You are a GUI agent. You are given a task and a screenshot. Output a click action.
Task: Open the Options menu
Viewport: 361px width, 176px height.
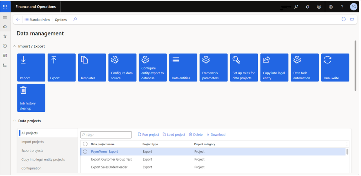click(61, 20)
